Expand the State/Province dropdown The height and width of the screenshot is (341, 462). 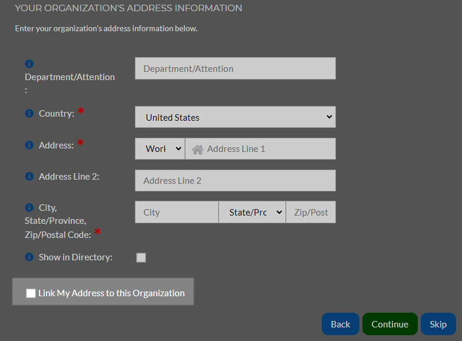[x=252, y=212]
